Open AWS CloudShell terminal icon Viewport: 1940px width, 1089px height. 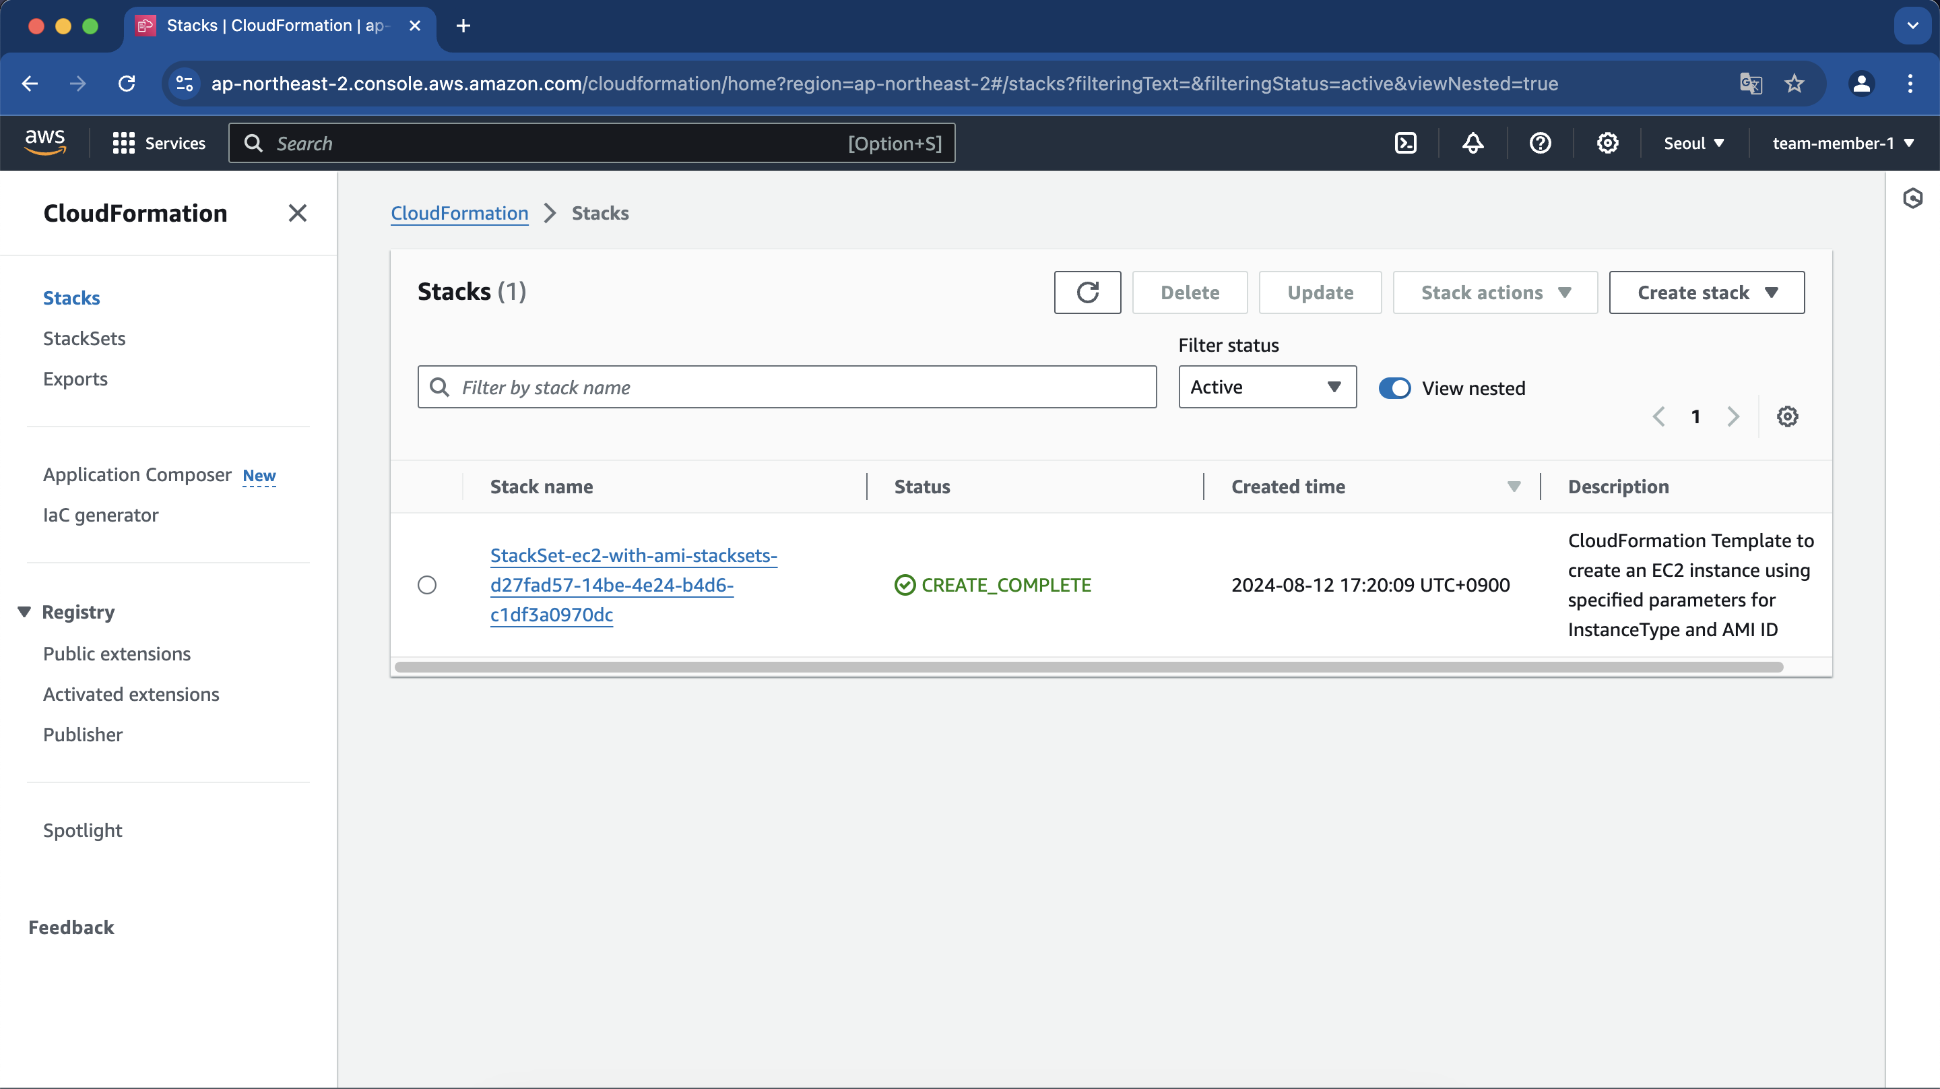(1405, 143)
